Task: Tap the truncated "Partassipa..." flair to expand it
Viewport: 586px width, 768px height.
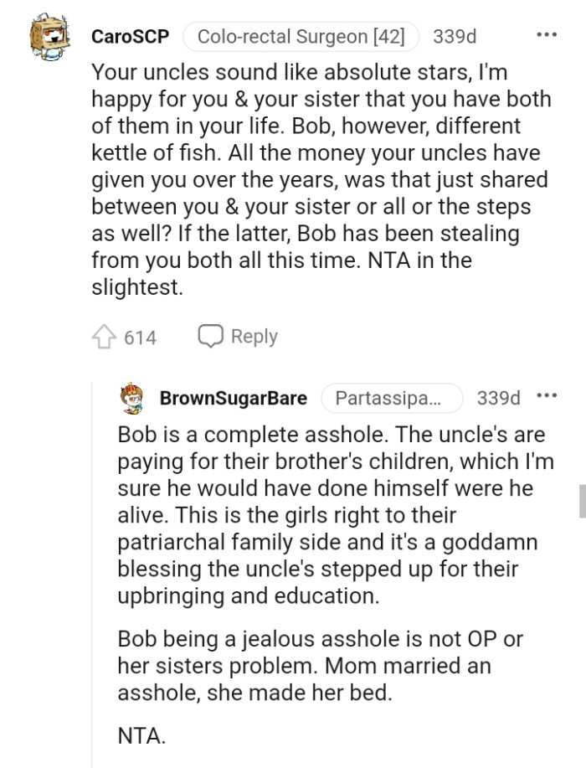Action: [x=392, y=399]
